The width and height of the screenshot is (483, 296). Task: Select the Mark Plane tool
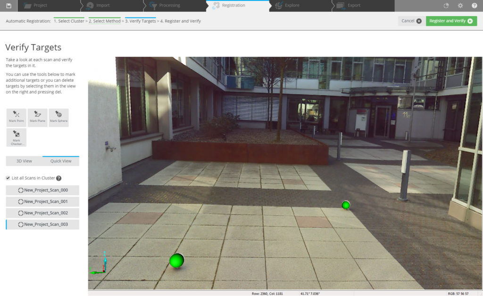point(37,116)
